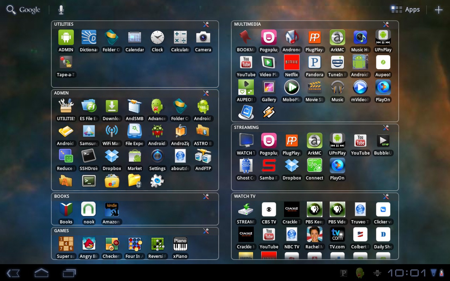
Task: Open the Colbert Report shortcut
Action: 360,238
